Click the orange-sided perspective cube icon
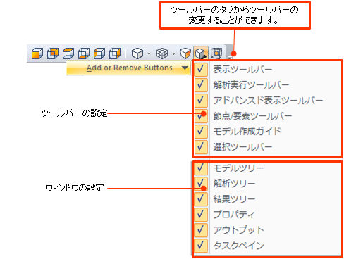Image resolution: width=344 pixels, height=259 pixels. click(185, 53)
